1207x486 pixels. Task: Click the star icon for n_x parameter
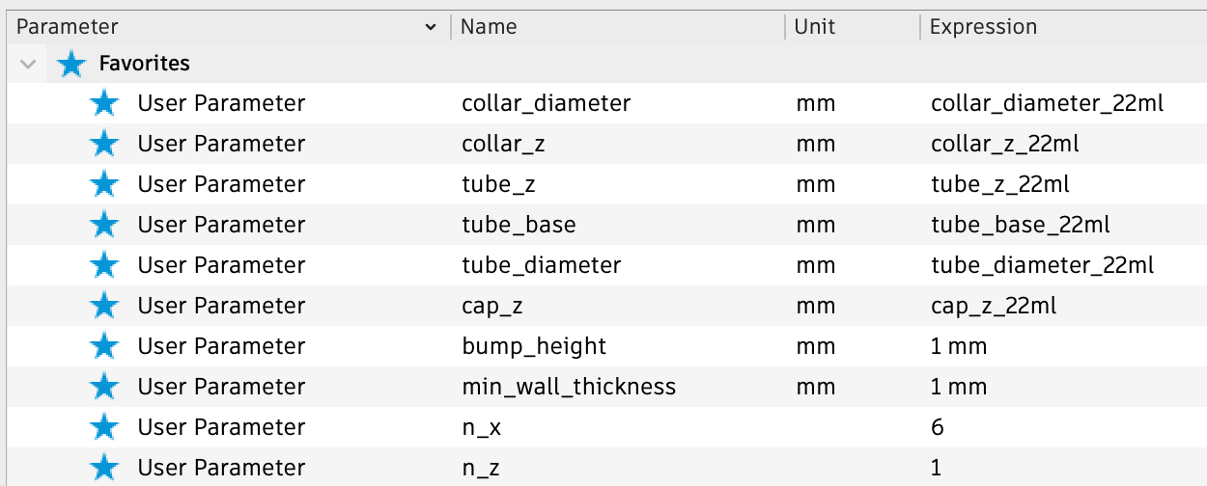click(103, 427)
